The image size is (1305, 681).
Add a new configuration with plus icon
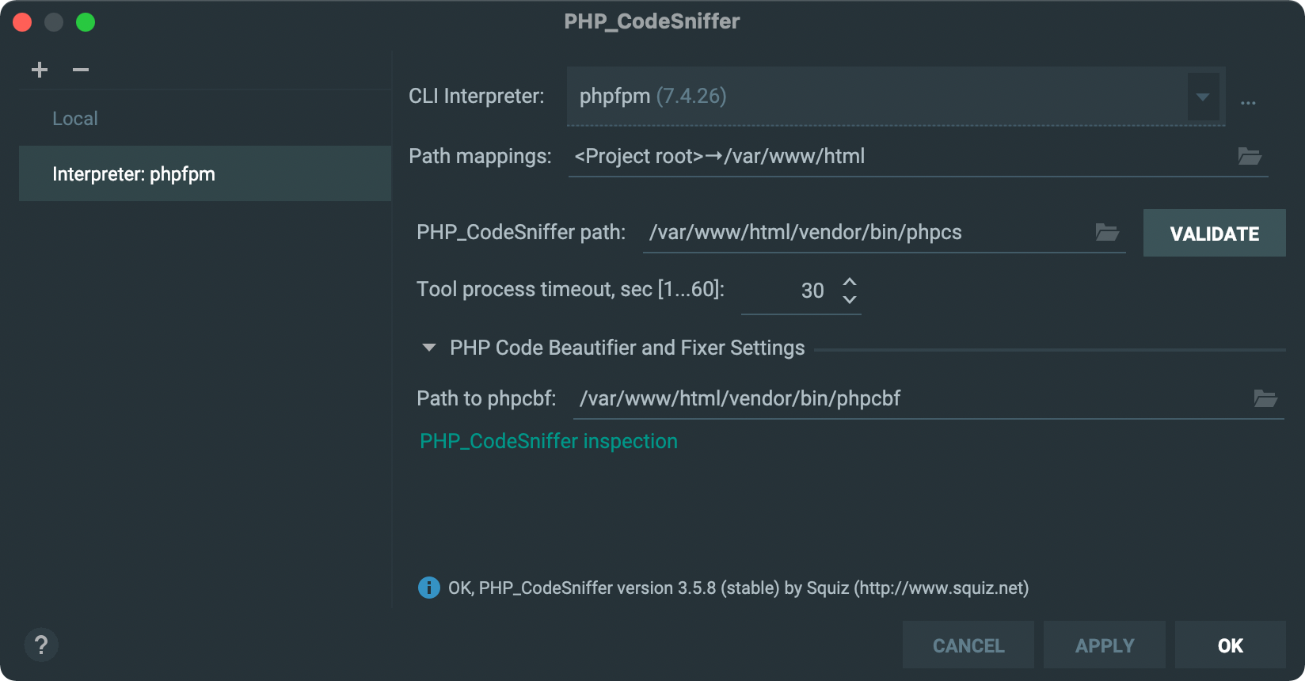[x=40, y=70]
